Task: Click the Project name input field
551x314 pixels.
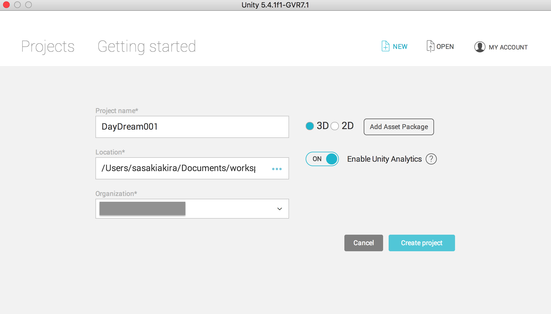Action: pyautogui.click(x=193, y=127)
